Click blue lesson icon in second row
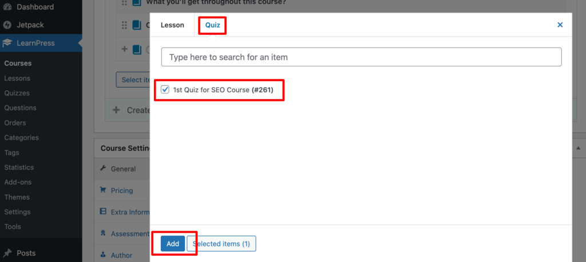 click(137, 25)
